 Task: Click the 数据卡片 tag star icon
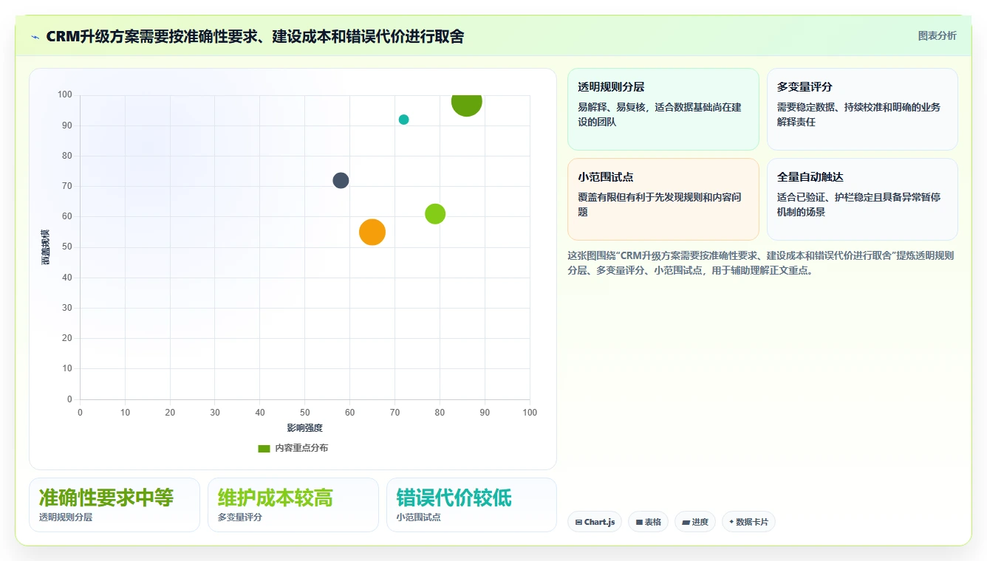[731, 522]
